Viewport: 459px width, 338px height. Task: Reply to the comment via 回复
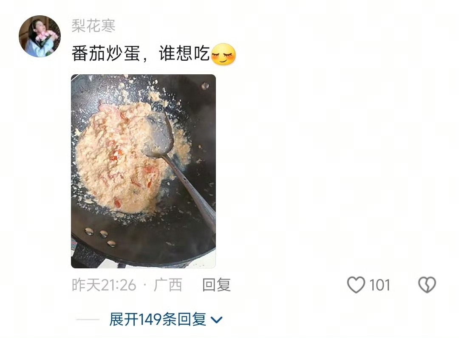(217, 285)
